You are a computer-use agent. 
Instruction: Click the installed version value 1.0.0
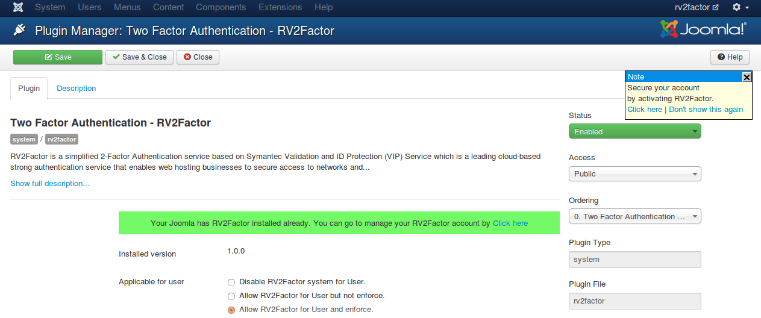[x=236, y=251]
